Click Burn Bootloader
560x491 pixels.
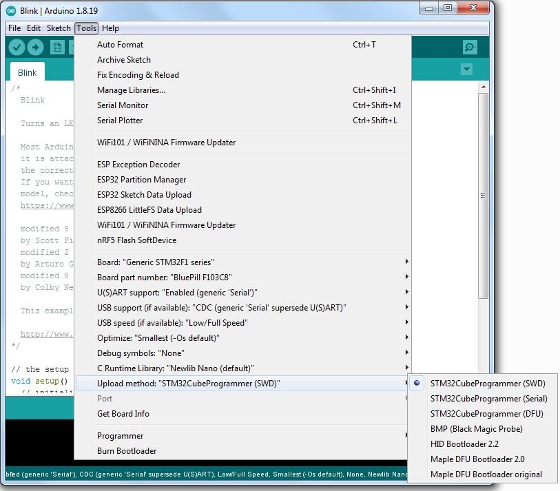click(243, 451)
